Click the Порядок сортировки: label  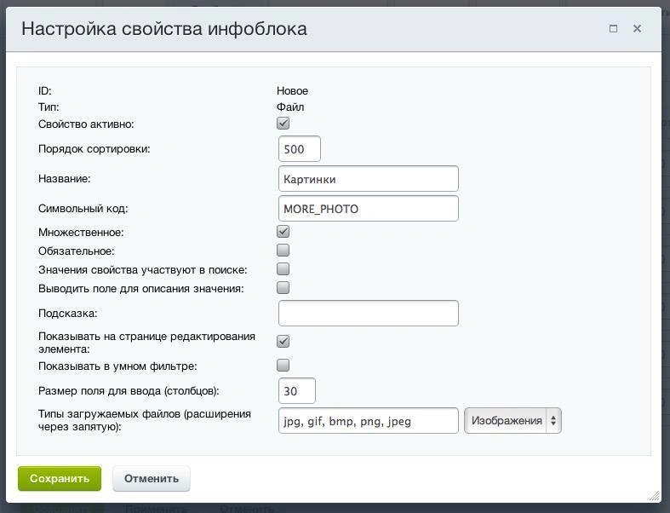[x=94, y=149]
